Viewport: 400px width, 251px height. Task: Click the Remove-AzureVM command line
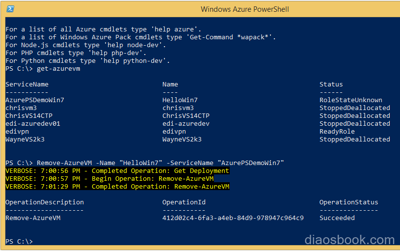tap(145, 163)
